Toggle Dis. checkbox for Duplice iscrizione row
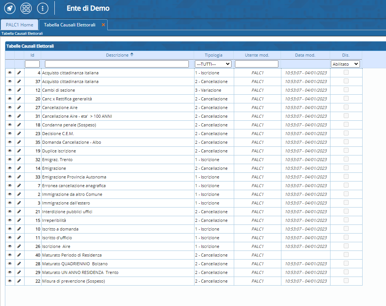The width and height of the screenshot is (386, 306). 346,151
